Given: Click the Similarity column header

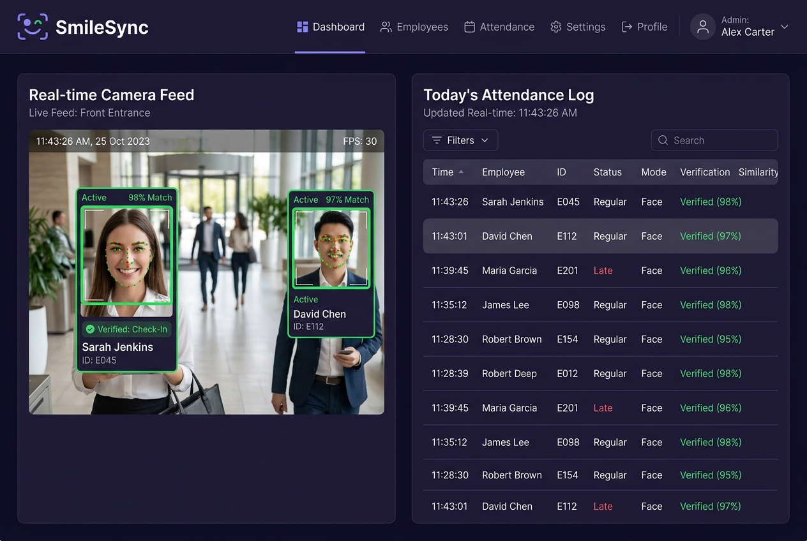Looking at the screenshot, I should click(758, 172).
